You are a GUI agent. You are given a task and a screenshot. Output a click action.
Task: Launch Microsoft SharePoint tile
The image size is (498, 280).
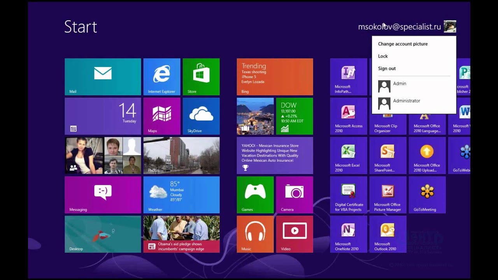tap(388, 155)
